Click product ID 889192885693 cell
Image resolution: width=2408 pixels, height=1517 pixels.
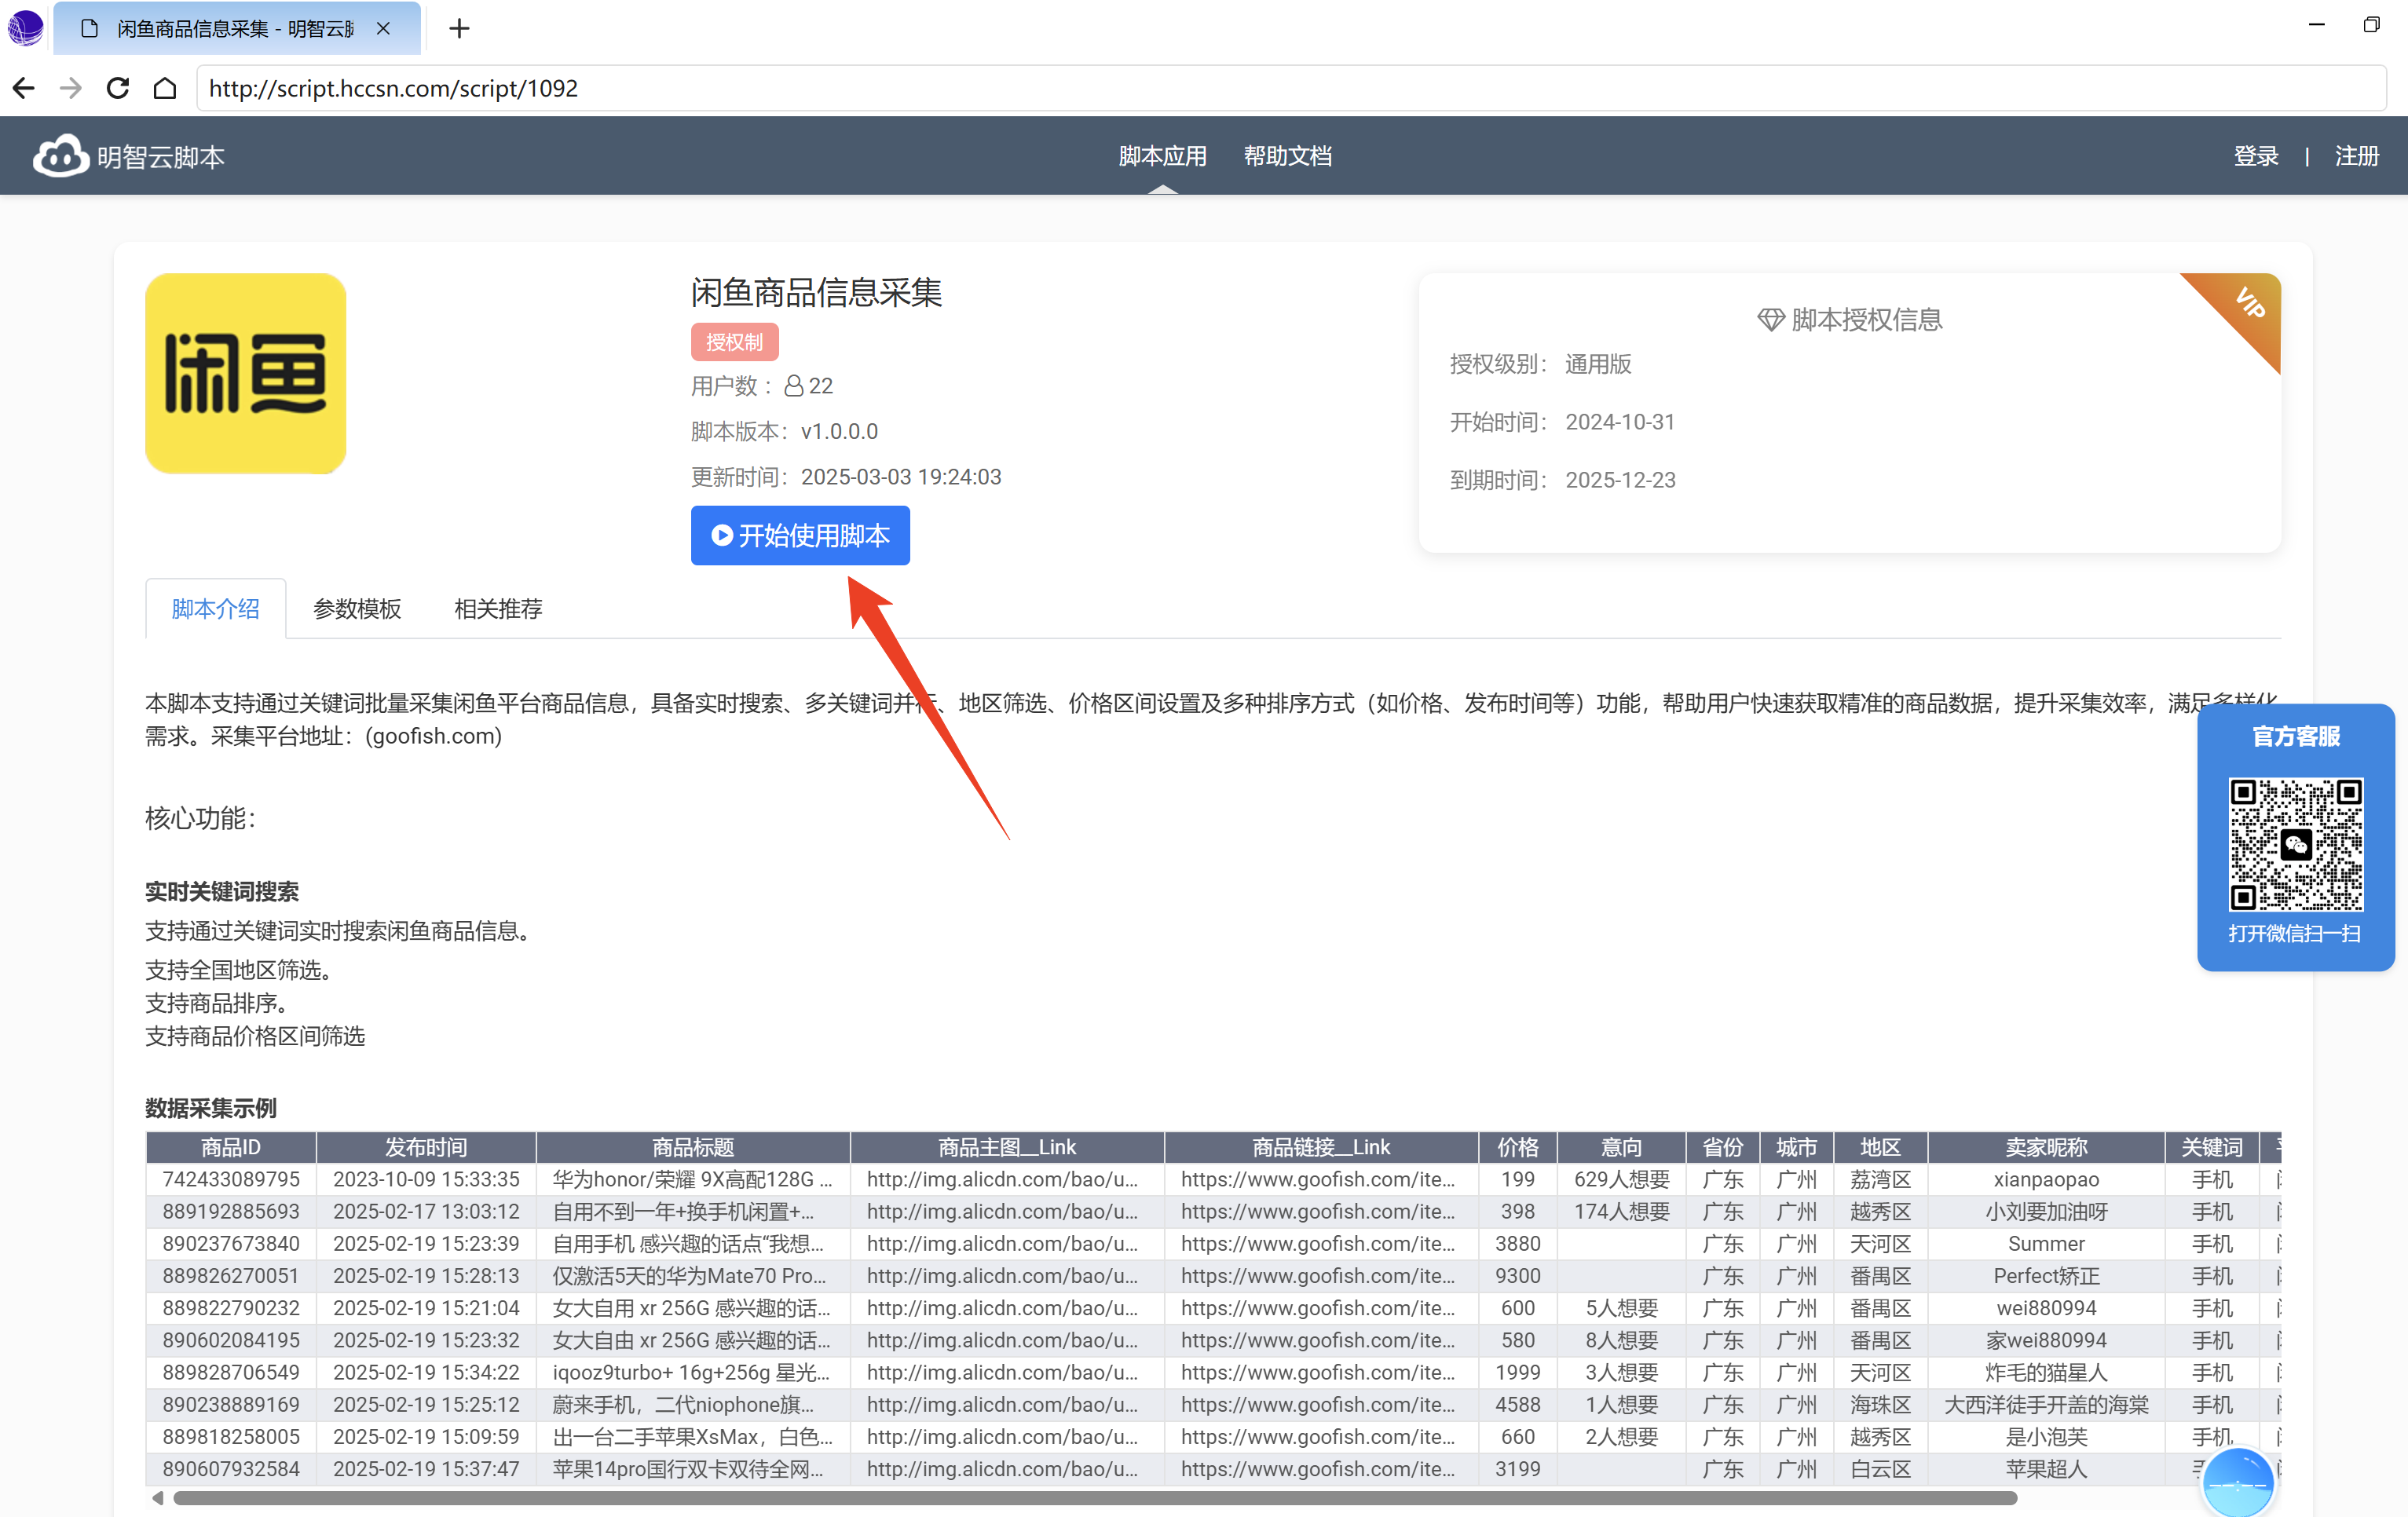coord(231,1211)
